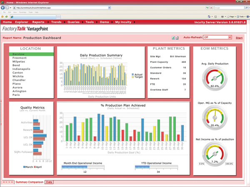Choose Wichita from the Location list
This screenshot has height=187, width=250.
[18, 76]
